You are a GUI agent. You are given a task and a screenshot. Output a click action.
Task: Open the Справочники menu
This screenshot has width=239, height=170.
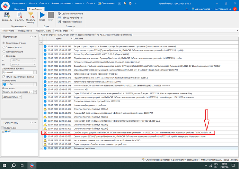pyautogui.click(x=19, y=3)
